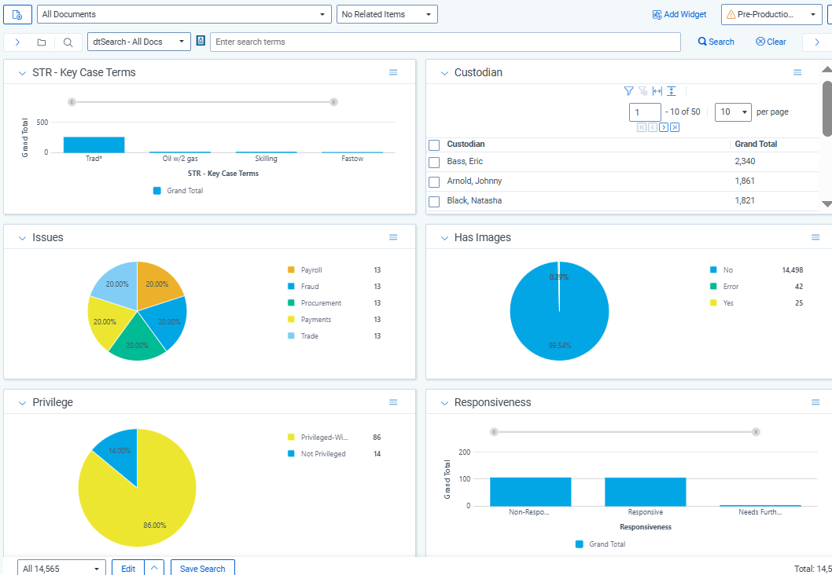Collapse the STR - Key Case Terms widget

coord(22,73)
